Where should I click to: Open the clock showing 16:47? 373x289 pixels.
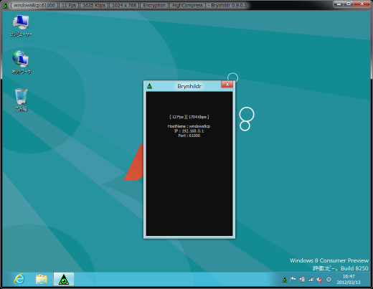coord(349,276)
